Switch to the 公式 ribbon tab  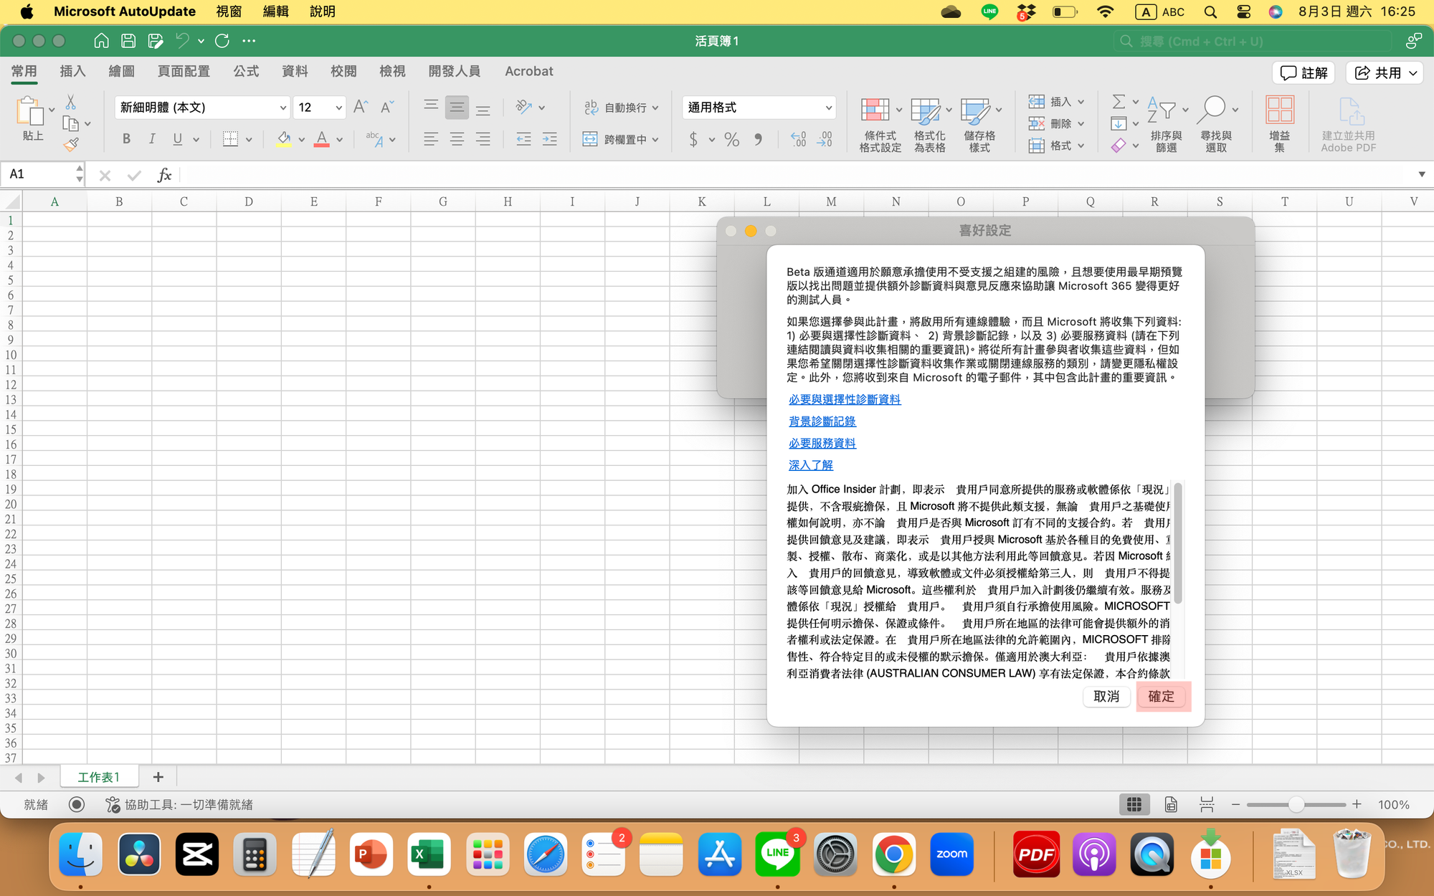tap(246, 71)
